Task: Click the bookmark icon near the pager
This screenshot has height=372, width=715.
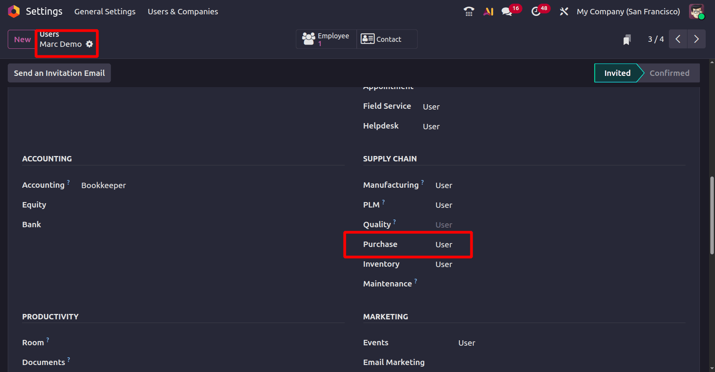Action: pyautogui.click(x=627, y=39)
